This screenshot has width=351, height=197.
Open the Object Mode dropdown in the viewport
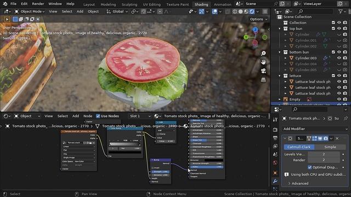30,11
